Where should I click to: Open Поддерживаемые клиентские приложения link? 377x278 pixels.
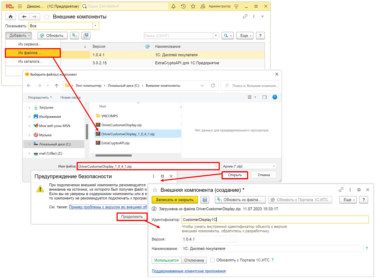(189, 271)
